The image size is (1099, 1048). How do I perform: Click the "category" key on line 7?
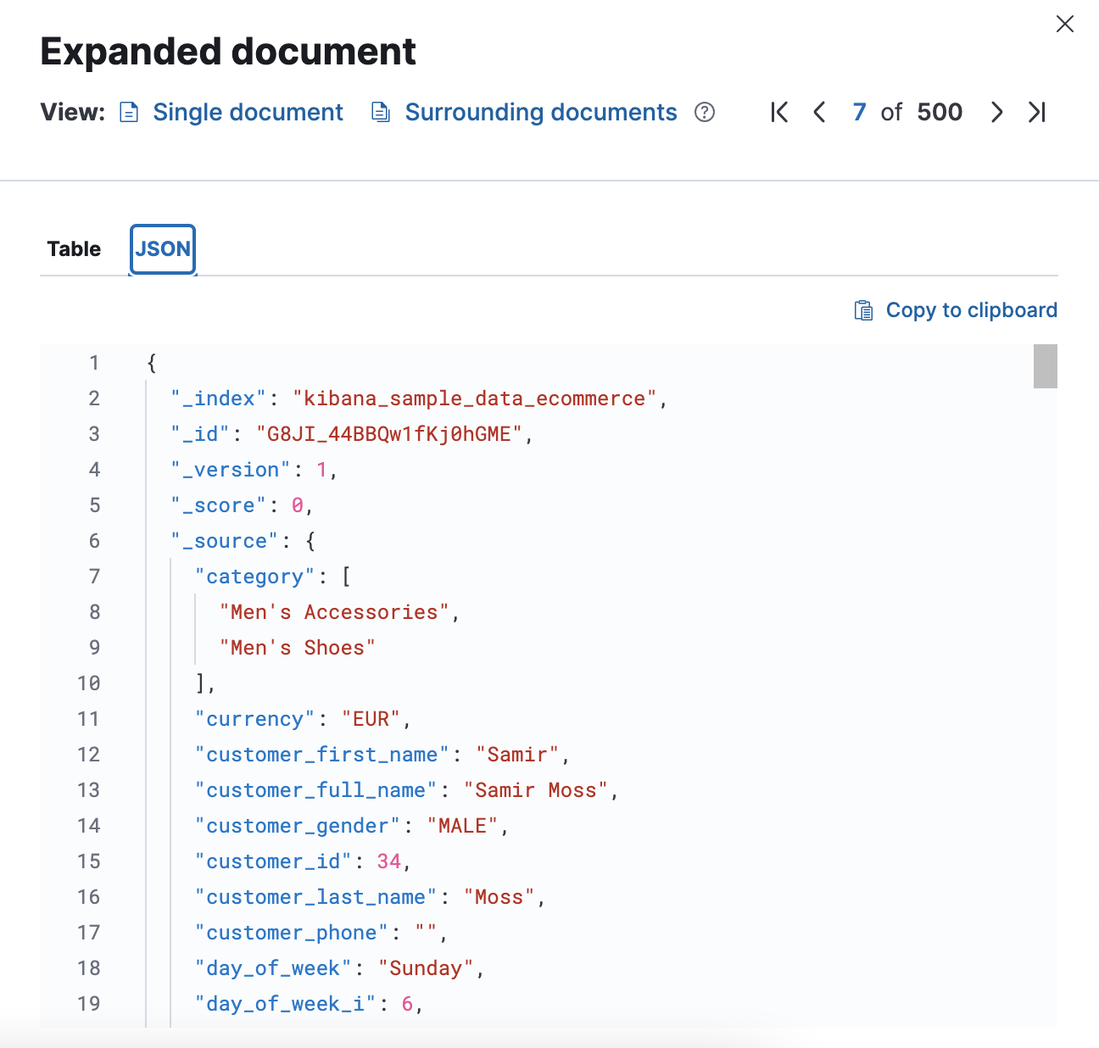pyautogui.click(x=255, y=577)
